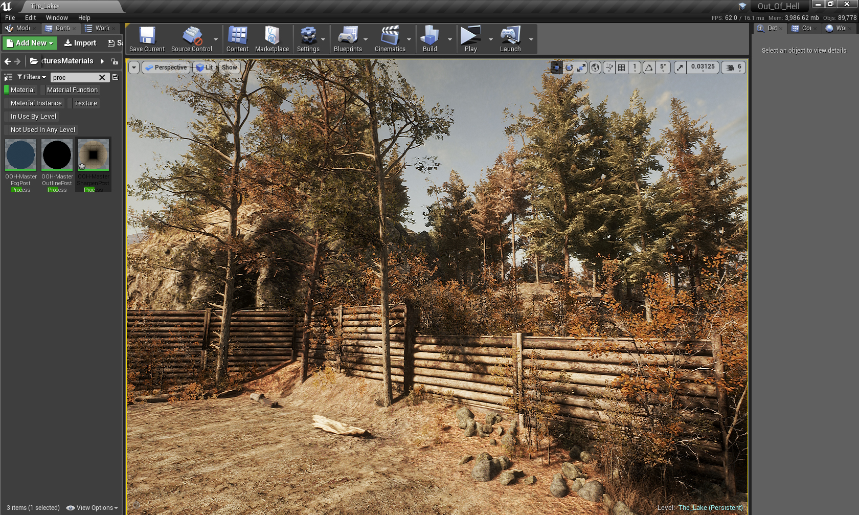This screenshot has width=859, height=515.
Task: Switch to the Modes tab
Action: click(x=19, y=28)
